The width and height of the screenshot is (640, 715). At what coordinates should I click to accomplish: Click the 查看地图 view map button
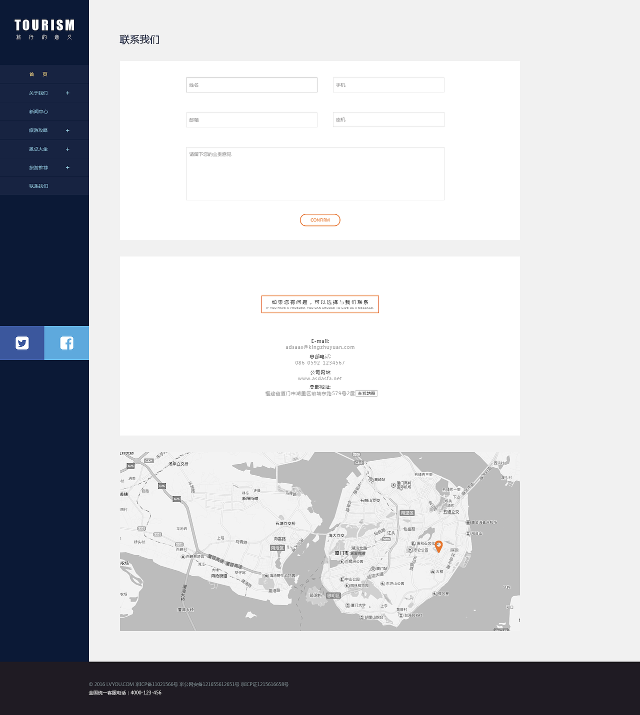[366, 394]
